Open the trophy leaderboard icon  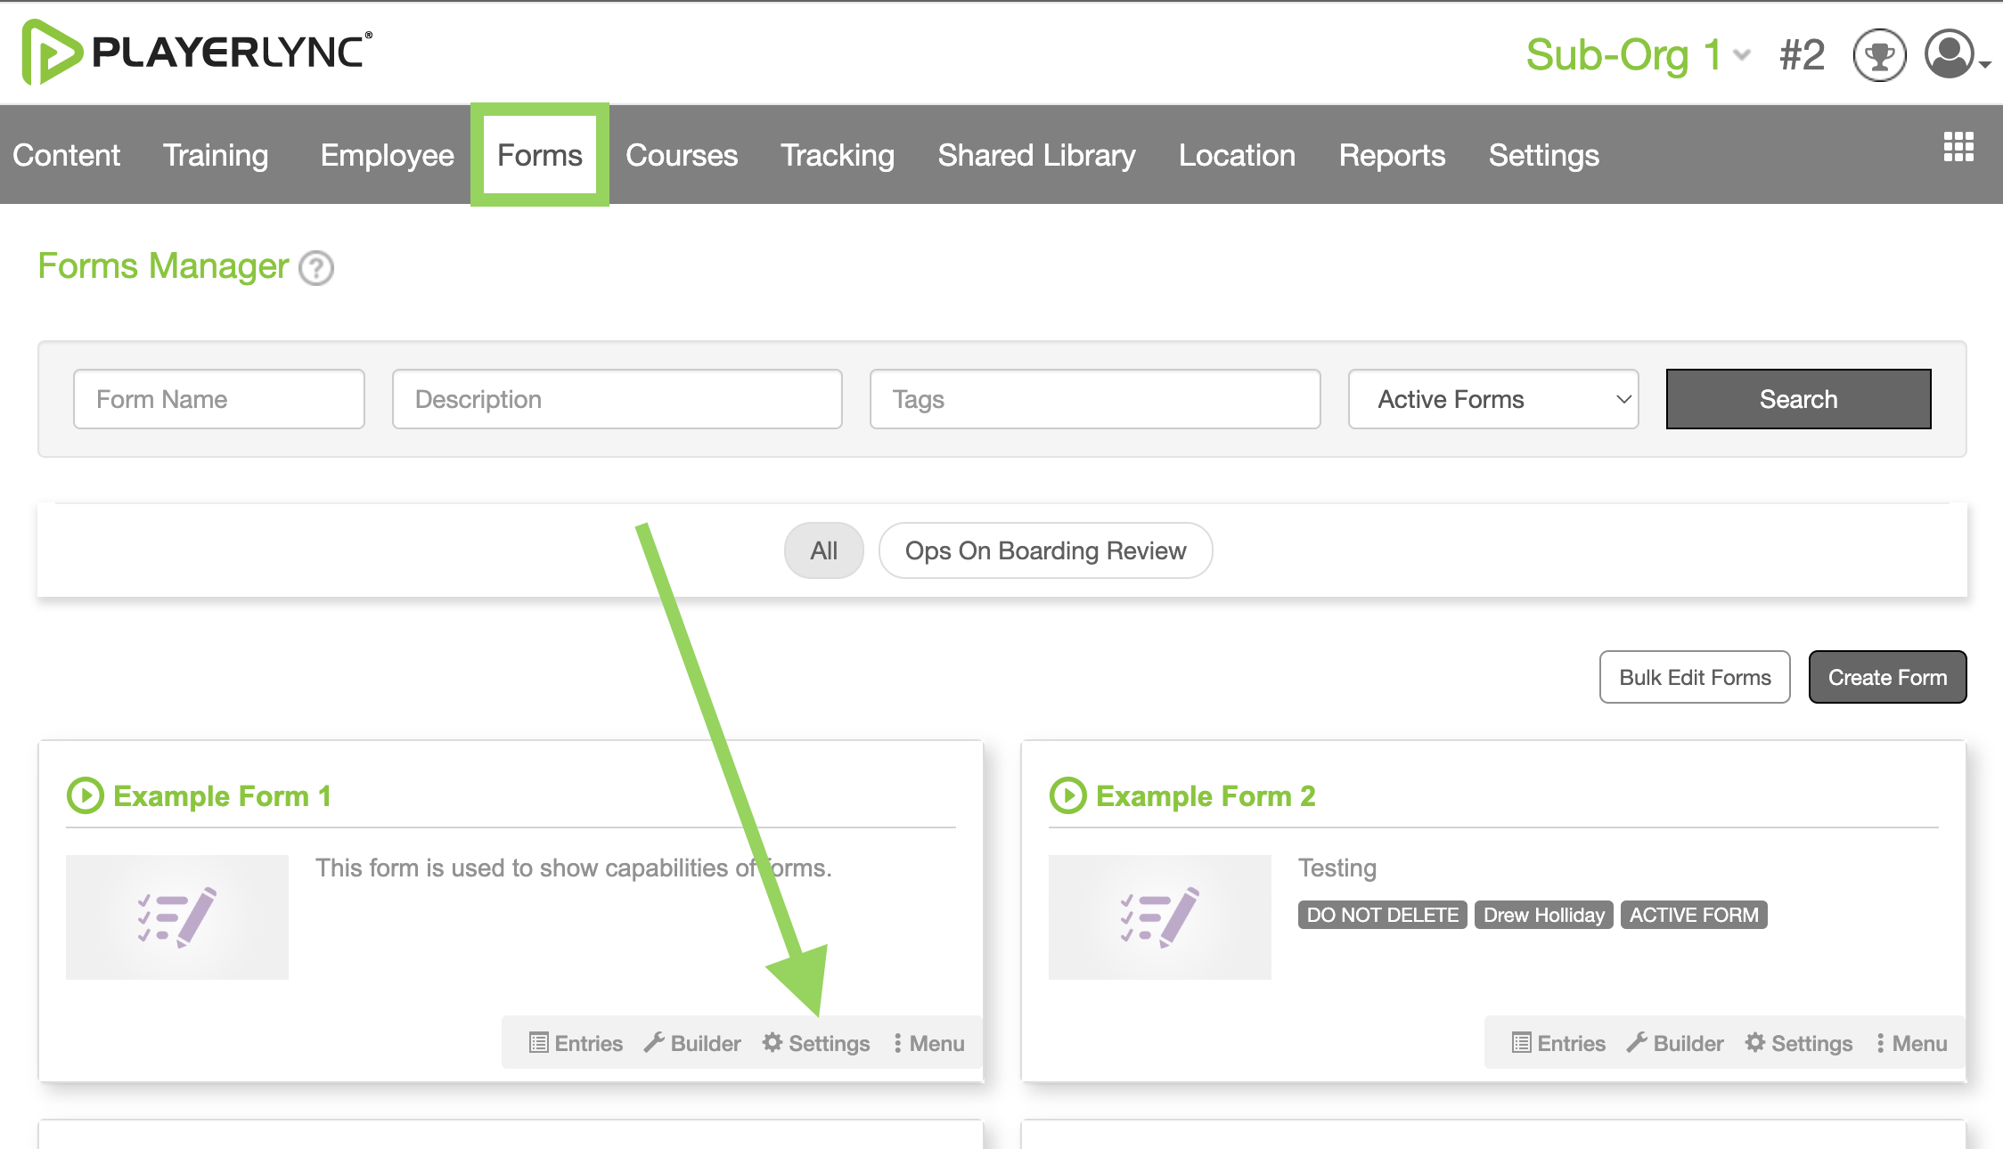1879,55
